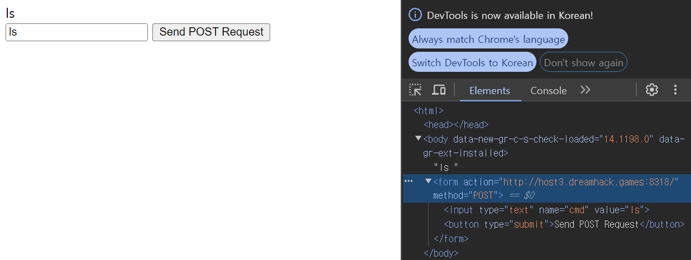Viewport: 691px width, 260px height.
Task: Select the <html> node in DOM tree
Action: pyautogui.click(x=429, y=111)
